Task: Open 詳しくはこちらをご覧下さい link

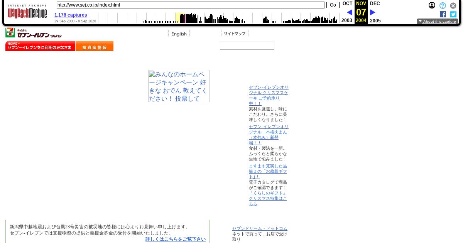Action: 176,239
